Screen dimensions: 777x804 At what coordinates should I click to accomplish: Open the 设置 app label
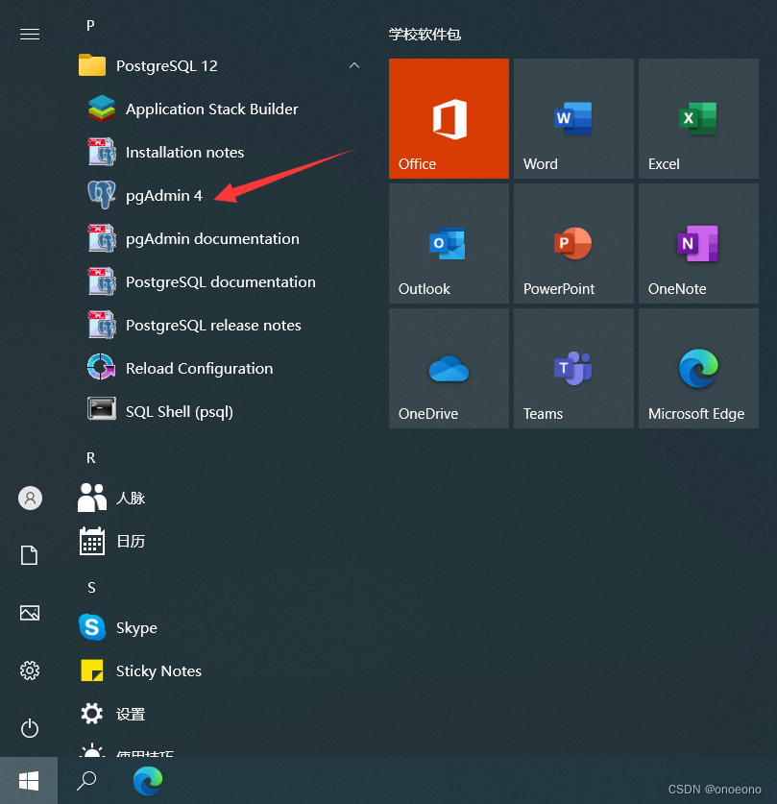pyautogui.click(x=131, y=714)
